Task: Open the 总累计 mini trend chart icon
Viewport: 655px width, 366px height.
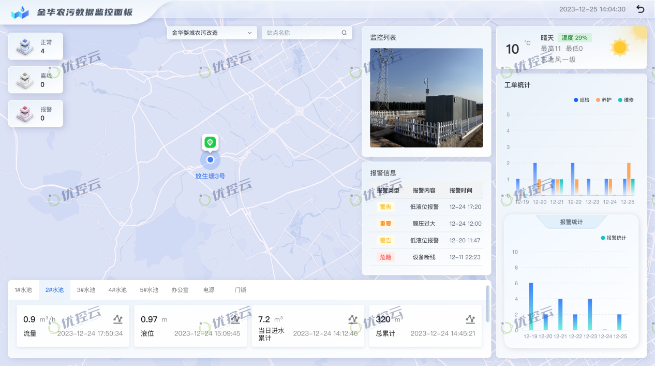Action: (470, 319)
